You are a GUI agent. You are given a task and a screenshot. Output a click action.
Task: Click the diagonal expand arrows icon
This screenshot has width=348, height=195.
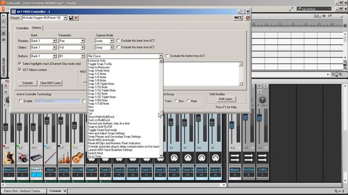point(291,9)
